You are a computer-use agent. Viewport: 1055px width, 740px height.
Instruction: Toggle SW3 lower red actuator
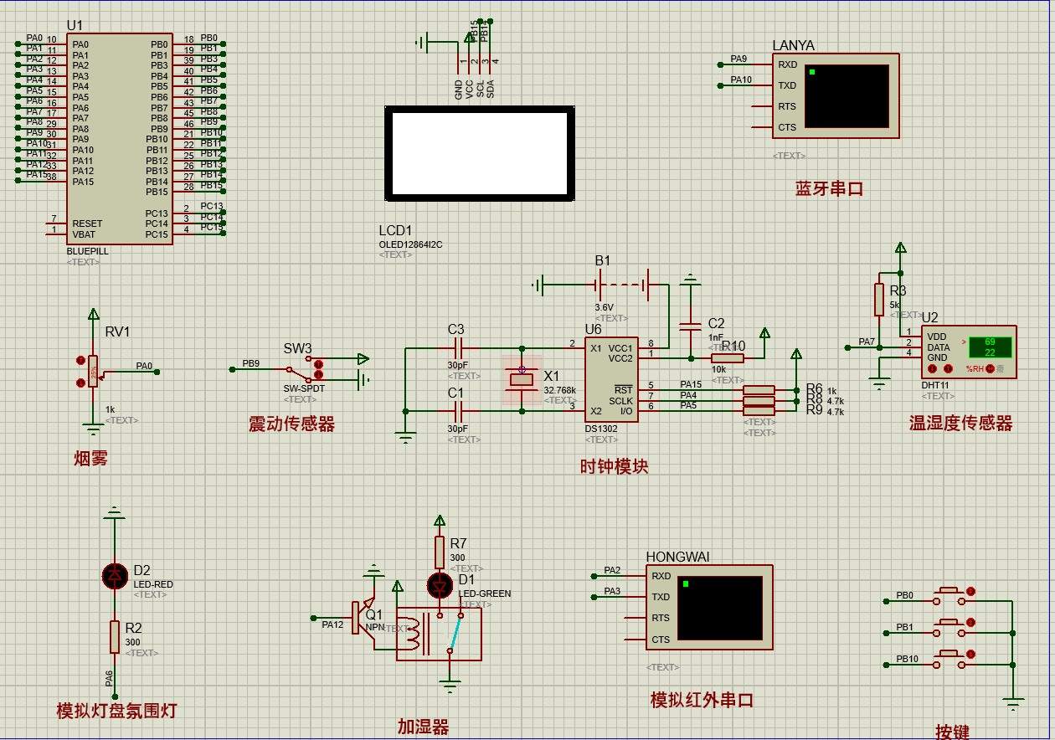coord(318,374)
